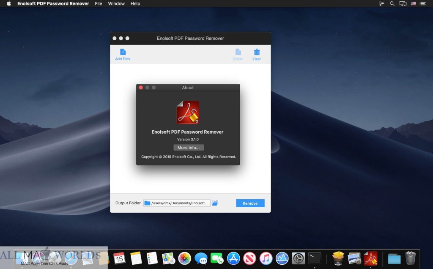Screen dimensions: 433x269
Task: Click Enolsoft PDF Password Remover dock icon
Action: [x=370, y=258]
